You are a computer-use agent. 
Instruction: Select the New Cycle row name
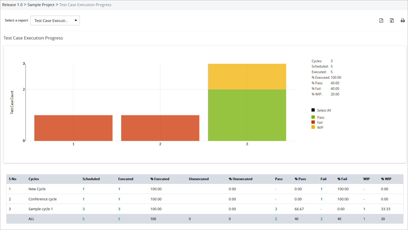click(x=37, y=189)
